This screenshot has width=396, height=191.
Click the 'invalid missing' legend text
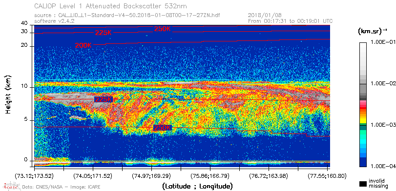(378, 184)
